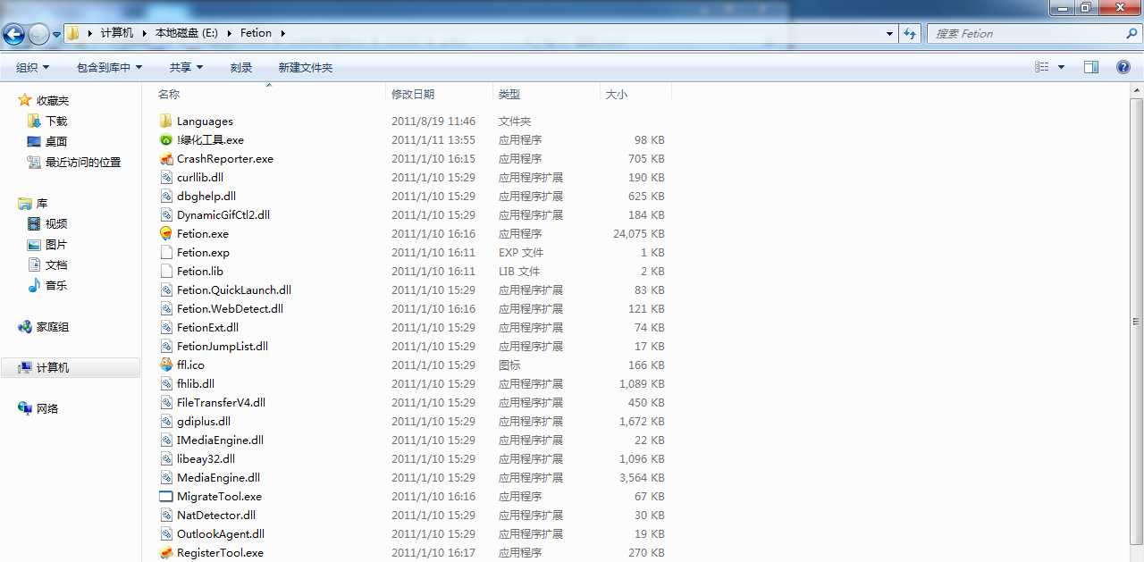This screenshot has width=1144, height=562.
Task: Select 库 in the navigation pane
Action: [x=41, y=203]
